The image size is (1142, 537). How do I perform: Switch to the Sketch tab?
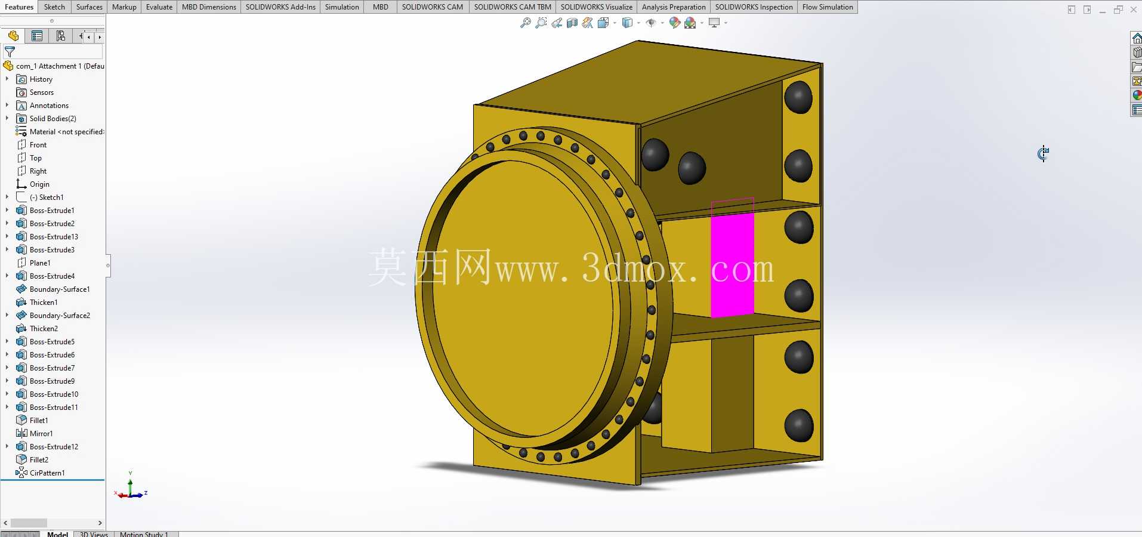(54, 7)
